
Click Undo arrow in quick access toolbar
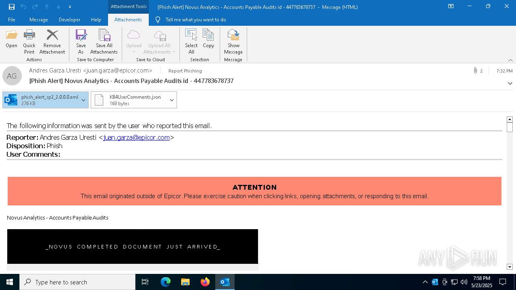click(x=23, y=7)
